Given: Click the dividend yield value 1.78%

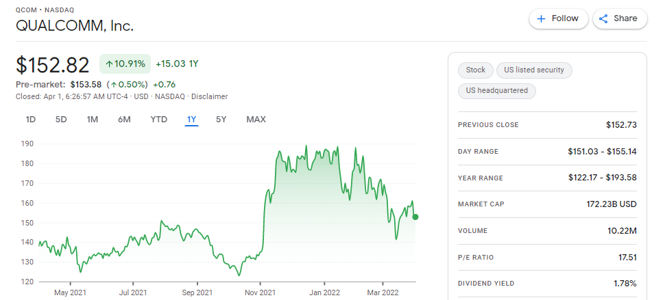Looking at the screenshot, I should (625, 284).
